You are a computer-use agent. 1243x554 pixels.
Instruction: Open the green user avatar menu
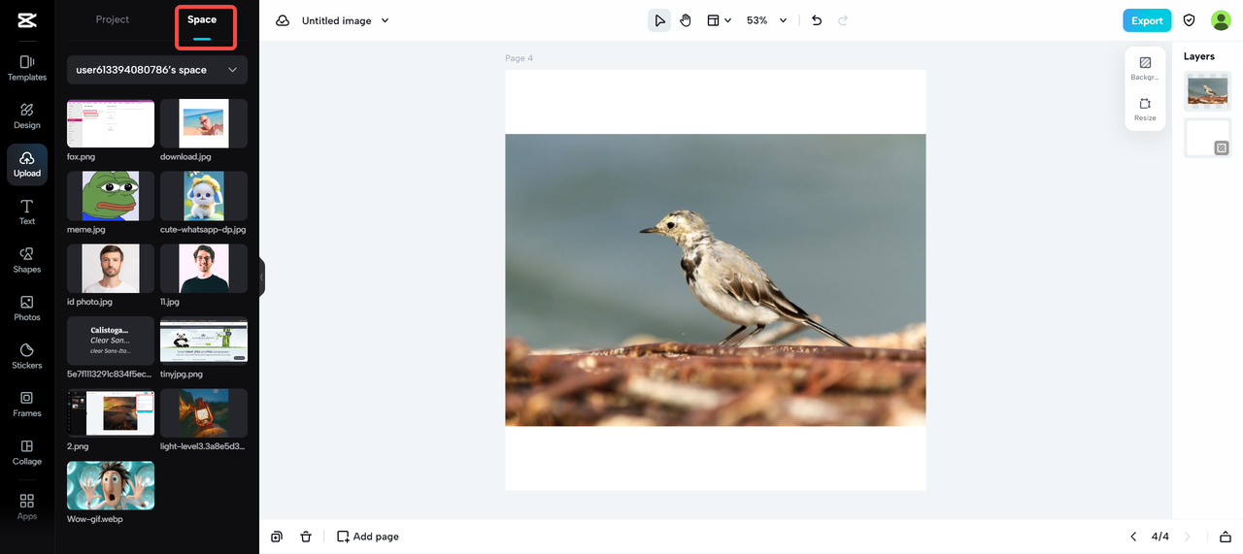coord(1221,20)
